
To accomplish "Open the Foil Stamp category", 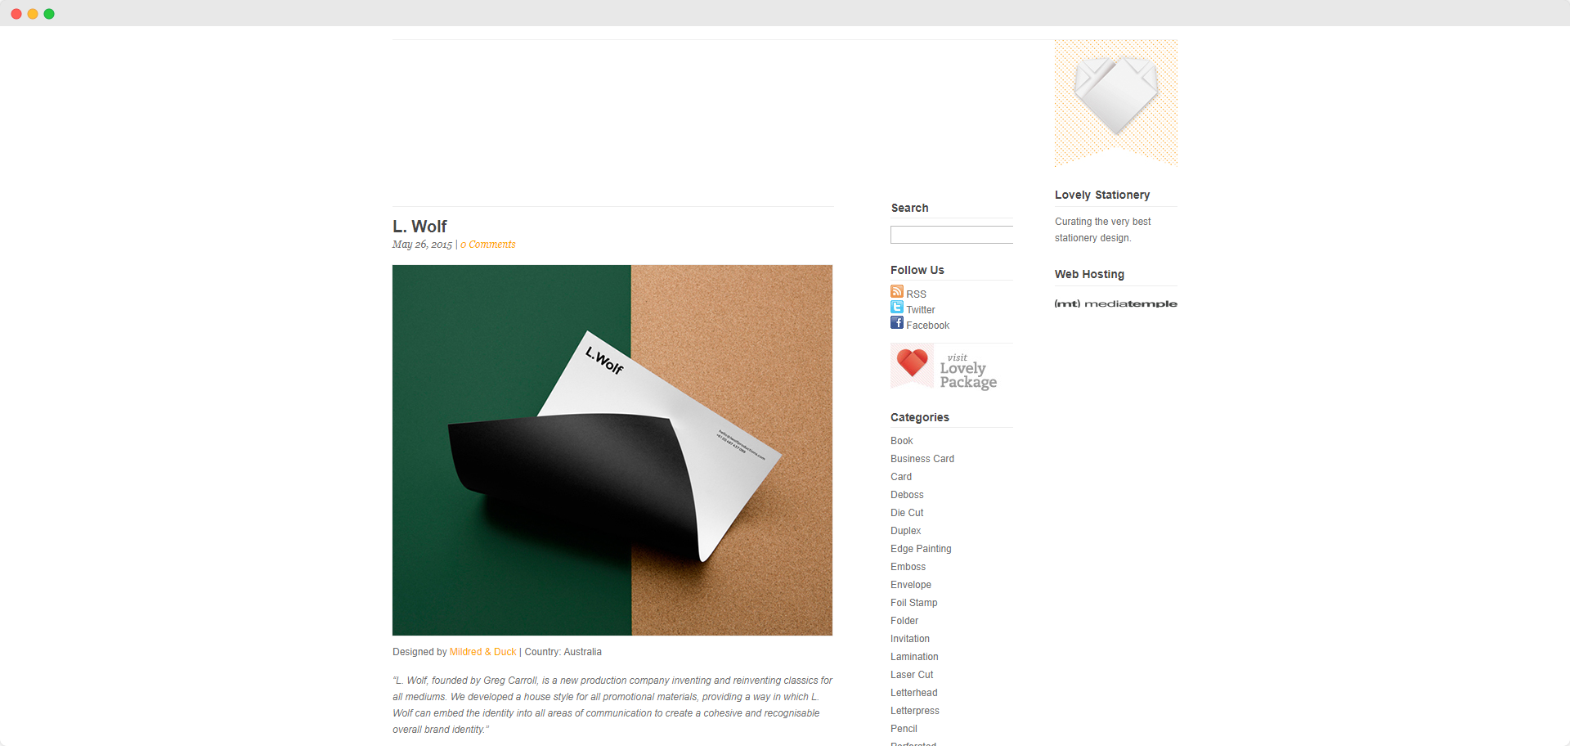I will tap(914, 603).
